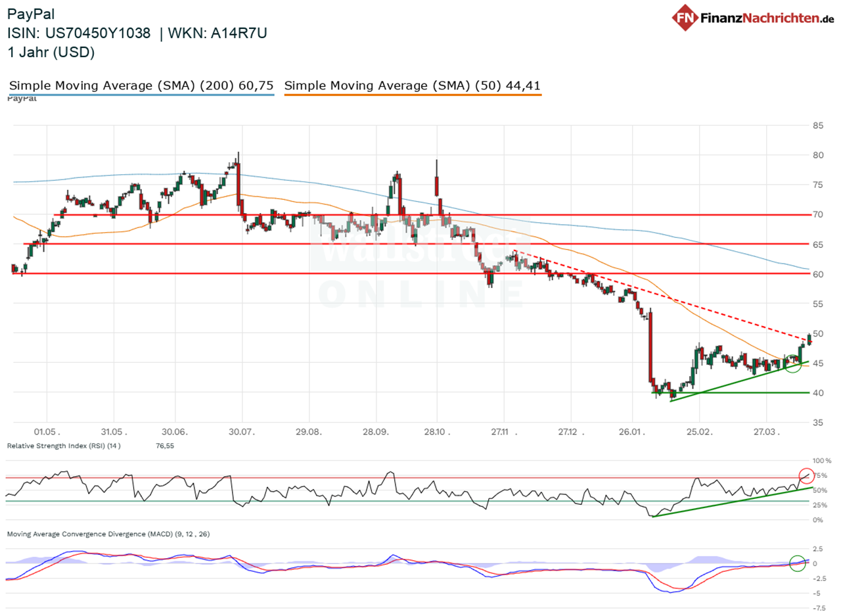The image size is (841, 614).
Task: Select the Relative Strength Index (RSI) label
Action: pos(71,446)
